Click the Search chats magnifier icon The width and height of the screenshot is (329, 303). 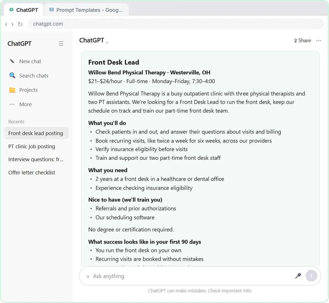pos(12,75)
